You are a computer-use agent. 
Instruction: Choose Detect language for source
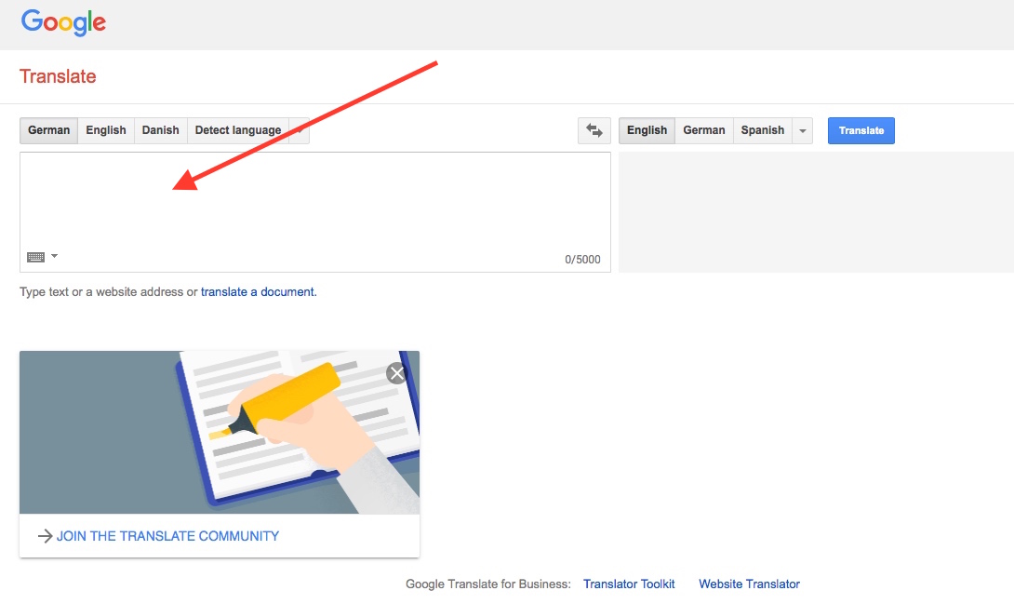pos(238,130)
